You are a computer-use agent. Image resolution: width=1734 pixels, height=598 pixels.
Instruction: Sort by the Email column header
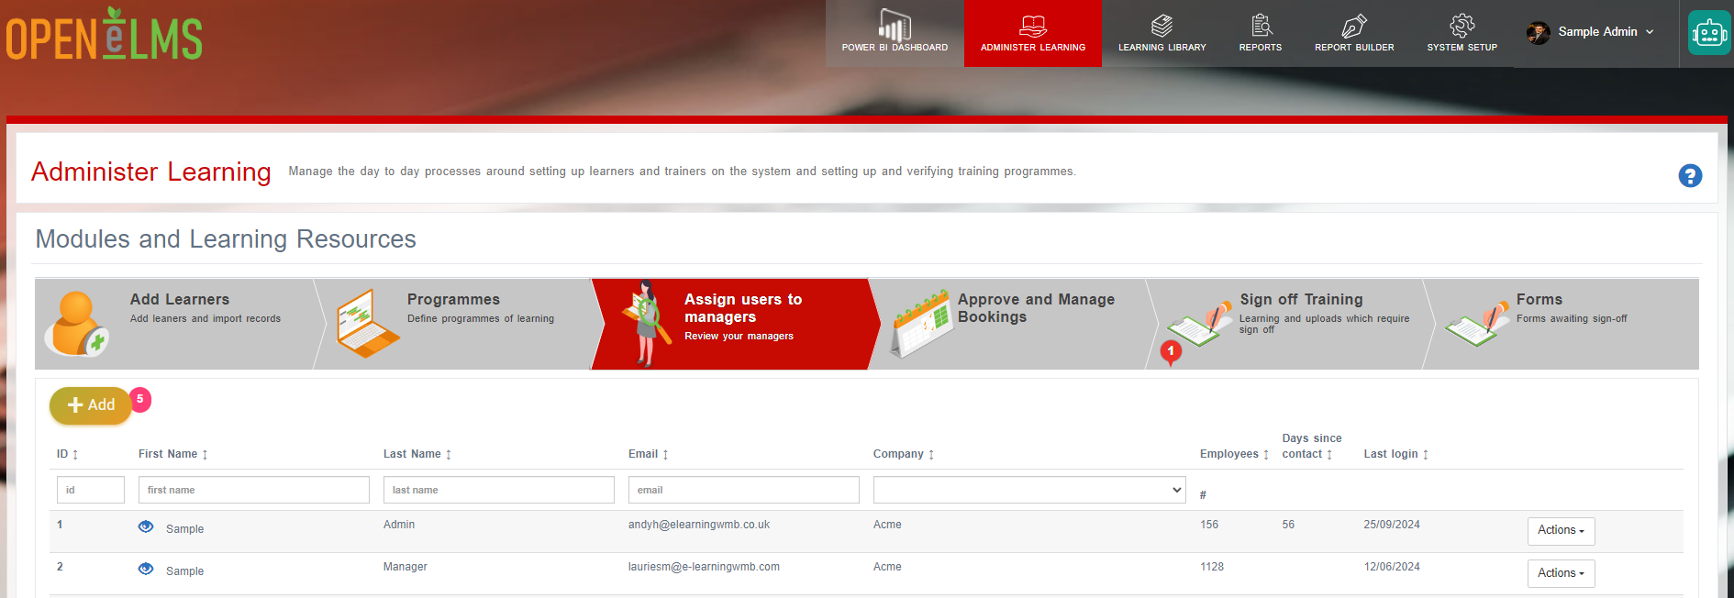point(649,454)
